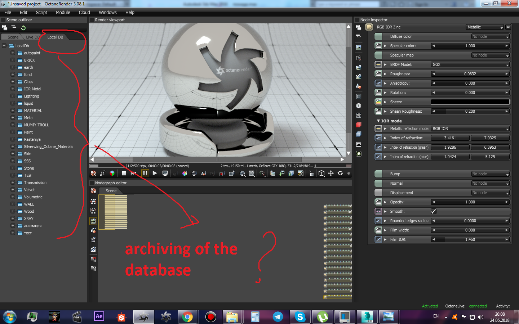Open the image settings icon in Node inspector
Image resolution: width=519 pixels, height=324 pixels.
(359, 47)
